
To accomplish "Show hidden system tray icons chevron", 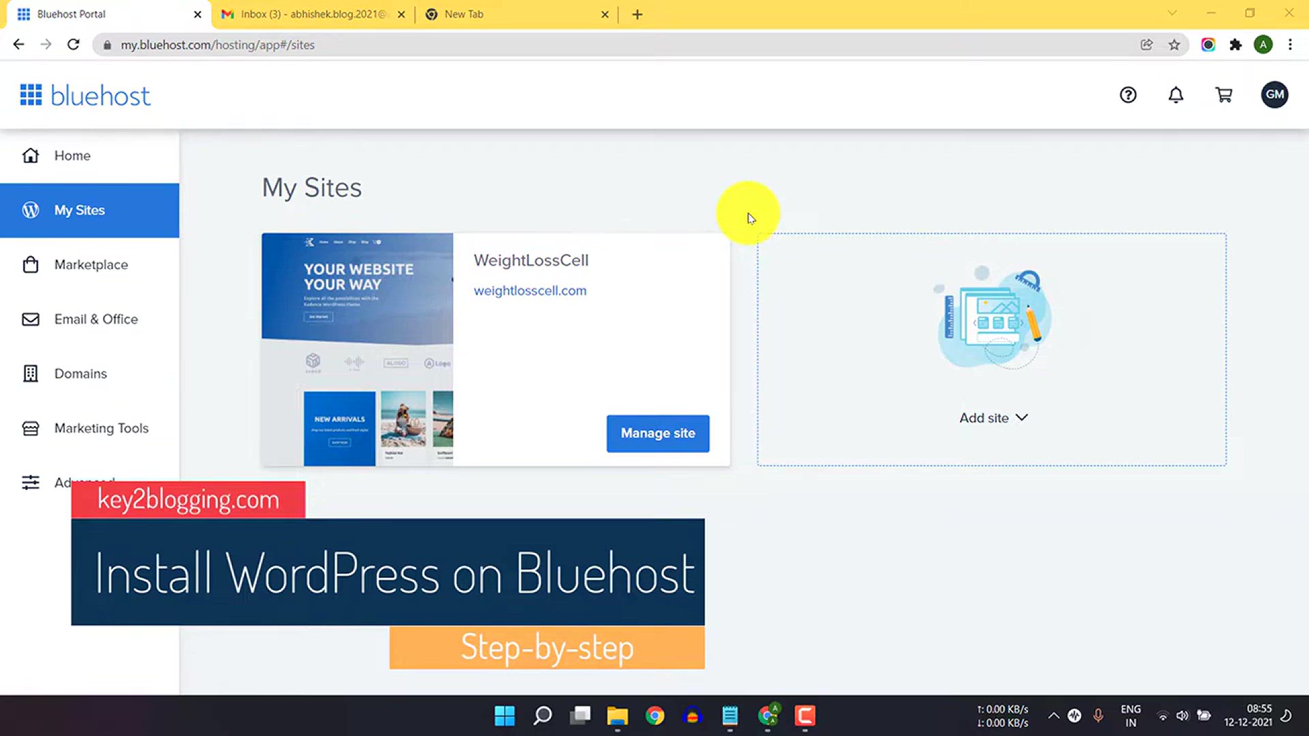I will 1053,716.
